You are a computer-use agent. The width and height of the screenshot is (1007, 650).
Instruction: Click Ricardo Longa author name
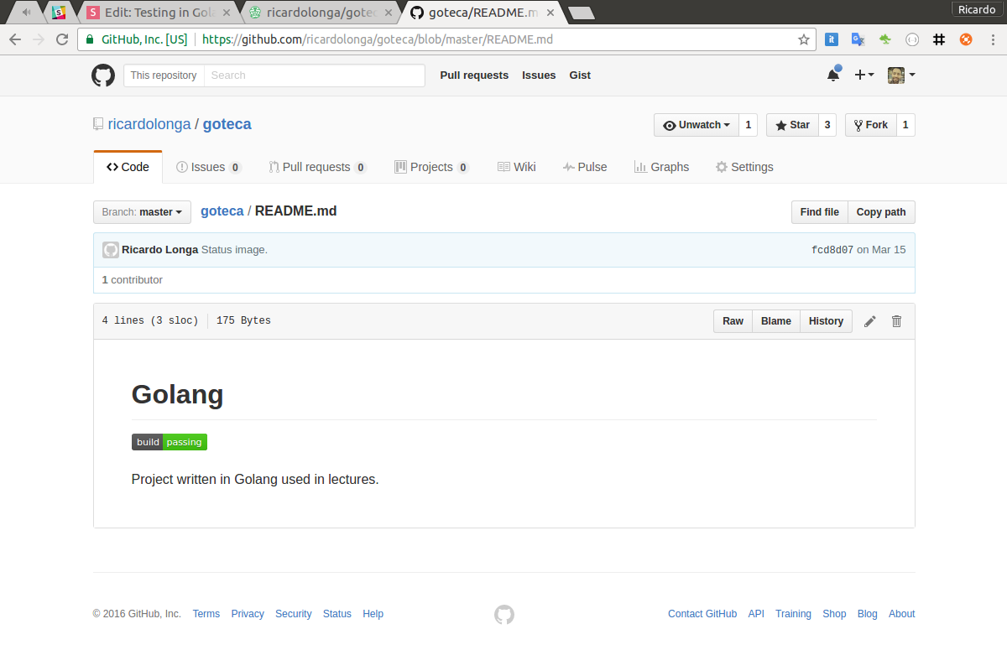pyautogui.click(x=160, y=250)
